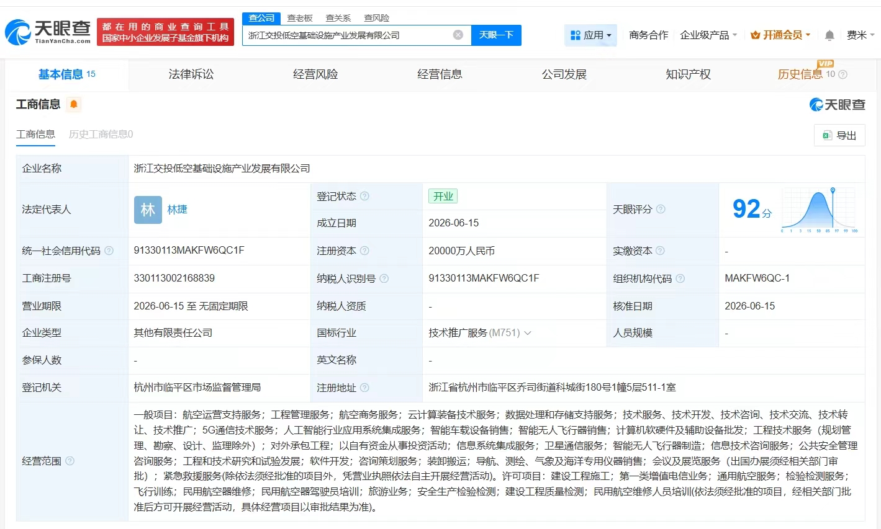Viewport: 881px width, 529px height.
Task: Switch to the 查关系 search tab
Action: click(338, 18)
